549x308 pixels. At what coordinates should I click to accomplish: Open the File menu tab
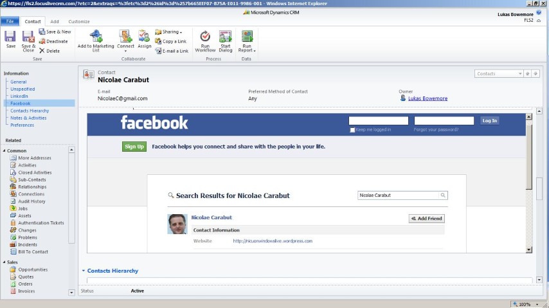pos(10,21)
